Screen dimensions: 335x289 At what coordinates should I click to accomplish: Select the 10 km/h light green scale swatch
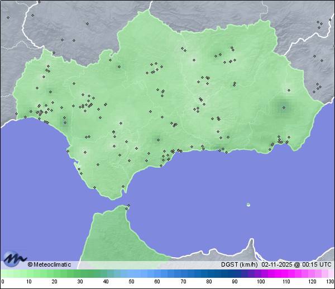point(28,274)
